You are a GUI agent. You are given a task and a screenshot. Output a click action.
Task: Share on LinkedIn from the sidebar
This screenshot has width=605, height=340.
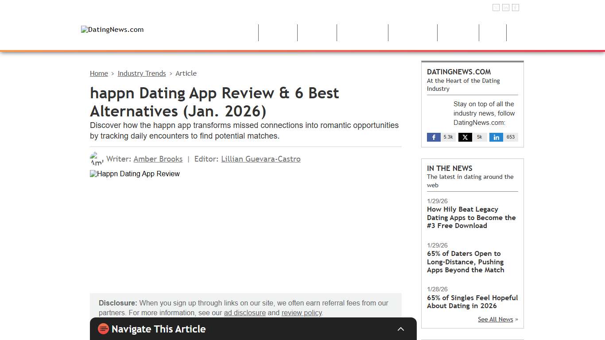point(504,137)
